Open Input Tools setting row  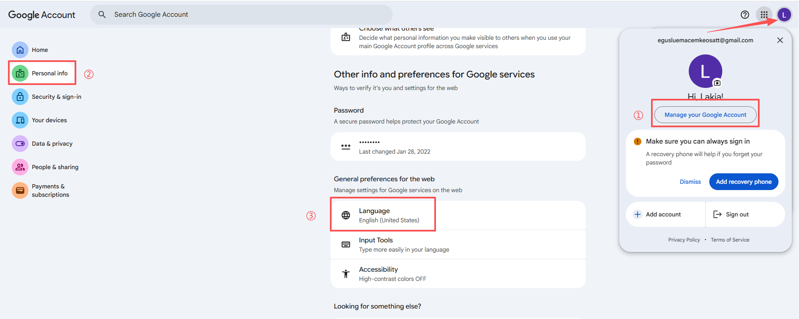tap(458, 244)
